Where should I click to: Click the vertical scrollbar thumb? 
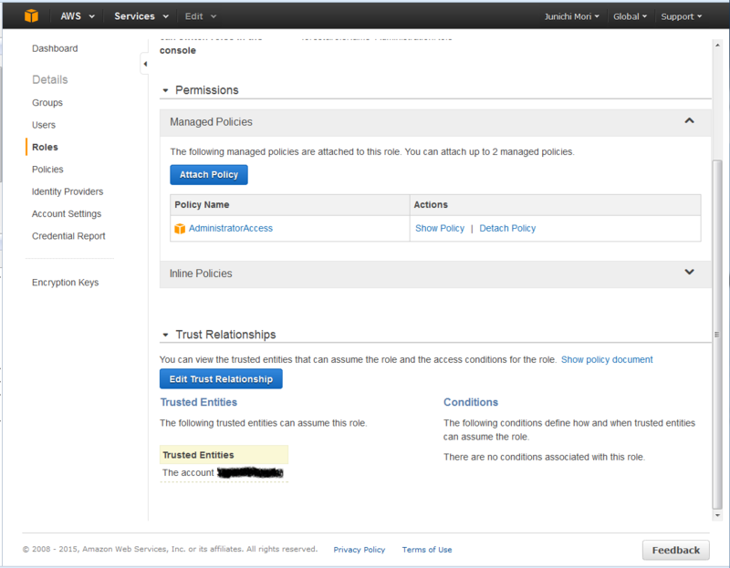[x=717, y=335]
